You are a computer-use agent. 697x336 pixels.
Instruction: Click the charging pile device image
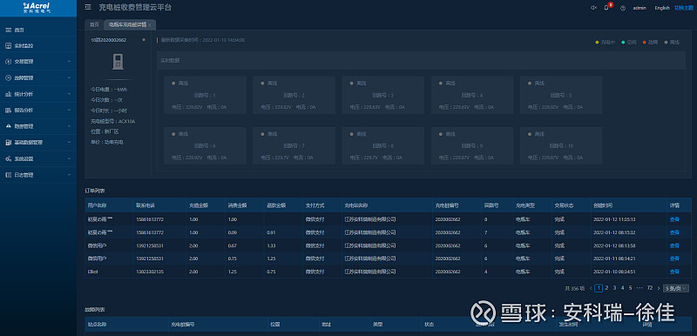coord(118,62)
